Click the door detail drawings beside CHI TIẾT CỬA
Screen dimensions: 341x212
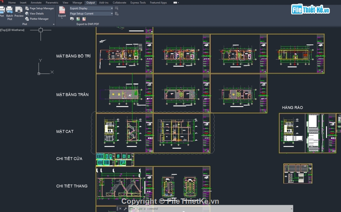[x=115, y=160]
